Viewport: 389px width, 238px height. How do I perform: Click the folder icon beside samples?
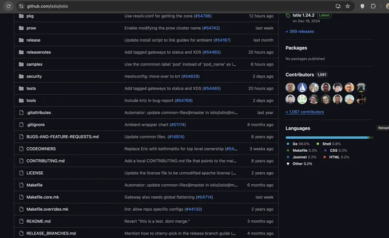[x=21, y=64]
